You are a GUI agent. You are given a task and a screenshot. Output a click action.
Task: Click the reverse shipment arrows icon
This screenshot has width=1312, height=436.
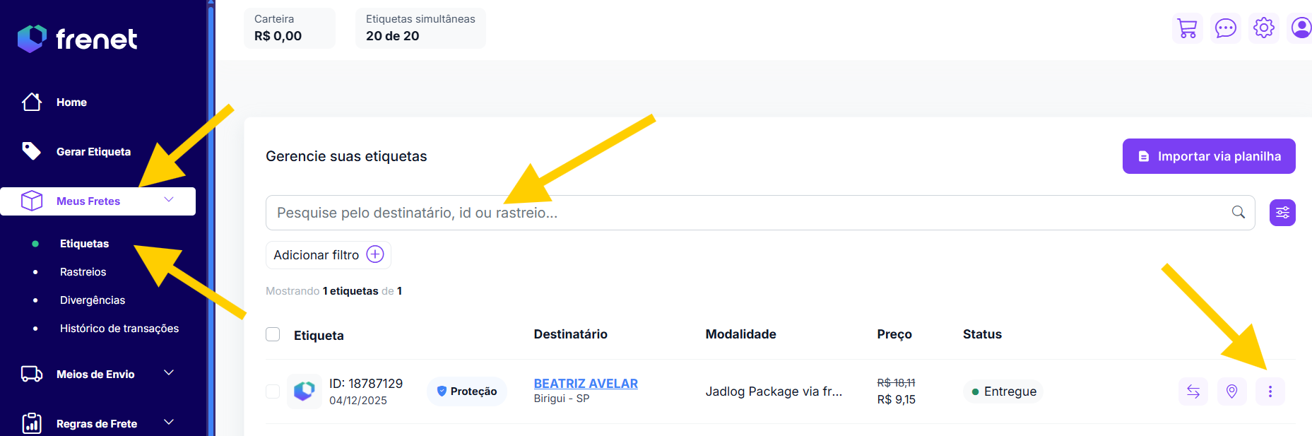[1193, 391]
